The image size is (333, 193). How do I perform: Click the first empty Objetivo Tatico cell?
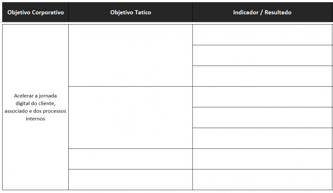(130, 55)
